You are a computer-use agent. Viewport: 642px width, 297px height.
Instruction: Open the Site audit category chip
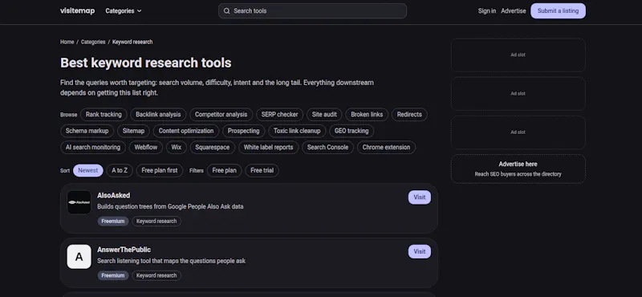[324, 115]
